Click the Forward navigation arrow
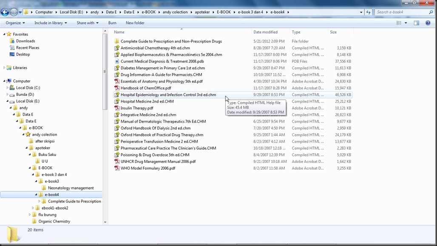The image size is (437, 246). tap(13, 12)
